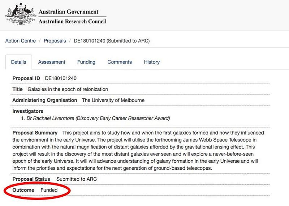The height and width of the screenshot is (206, 289).
Task: Open the Action Centre breadcrumb link
Action: coord(21,41)
